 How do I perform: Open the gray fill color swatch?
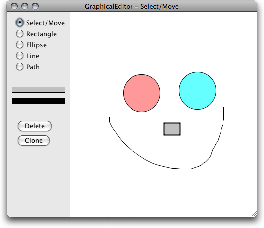click(x=38, y=90)
